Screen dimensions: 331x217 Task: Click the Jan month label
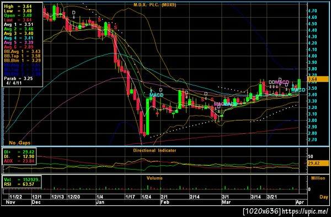tap(100, 202)
